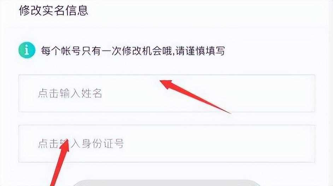Select the placeholder text 点击输入姓名
The height and width of the screenshot is (186, 333).
click(x=70, y=93)
